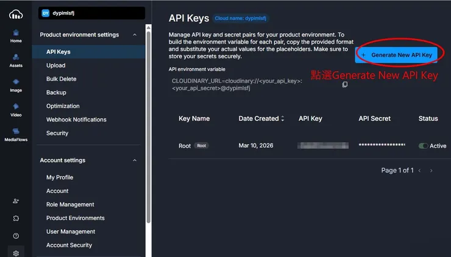Open the MediaFlows section icon
Screen dimensions: 451x257
(16, 131)
